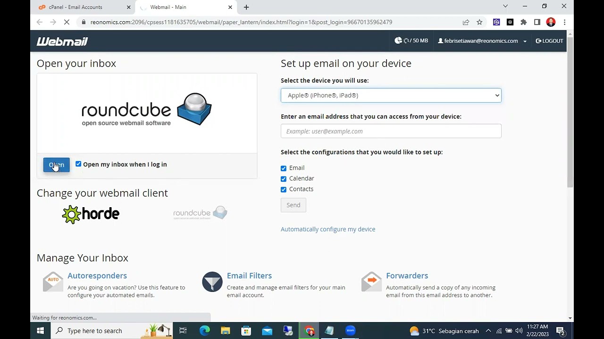Screen dimensions: 604x339
Task: Open Zoom from taskbar
Action: tap(350, 331)
